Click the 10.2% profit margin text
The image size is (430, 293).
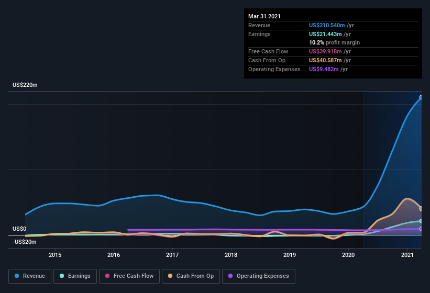334,42
